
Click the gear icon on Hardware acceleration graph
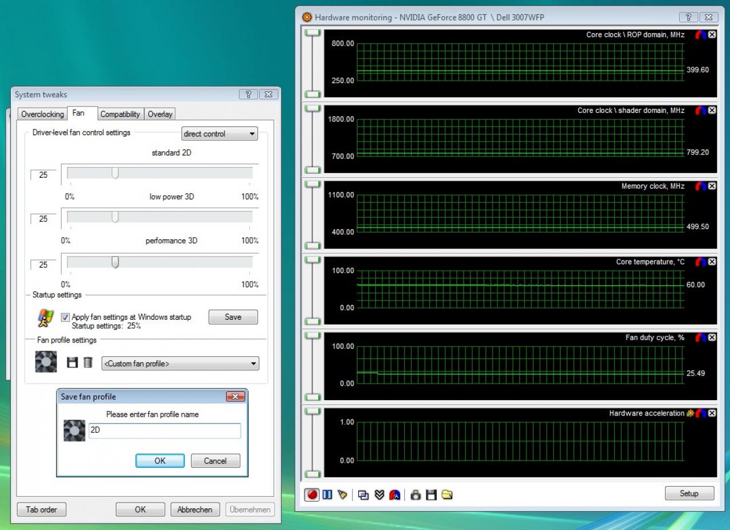click(x=690, y=413)
